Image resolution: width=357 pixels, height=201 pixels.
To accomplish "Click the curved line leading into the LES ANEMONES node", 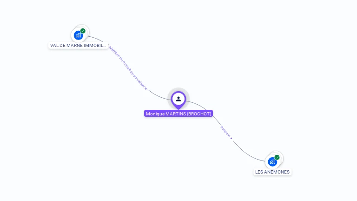I will [x=247, y=154].
